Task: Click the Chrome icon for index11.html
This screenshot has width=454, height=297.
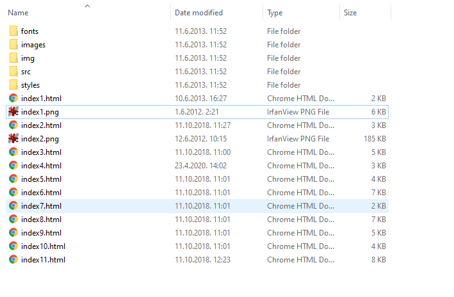Action: coord(13,260)
